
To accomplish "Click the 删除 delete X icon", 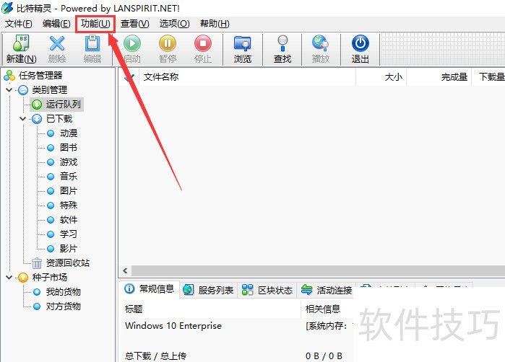I will point(57,43).
